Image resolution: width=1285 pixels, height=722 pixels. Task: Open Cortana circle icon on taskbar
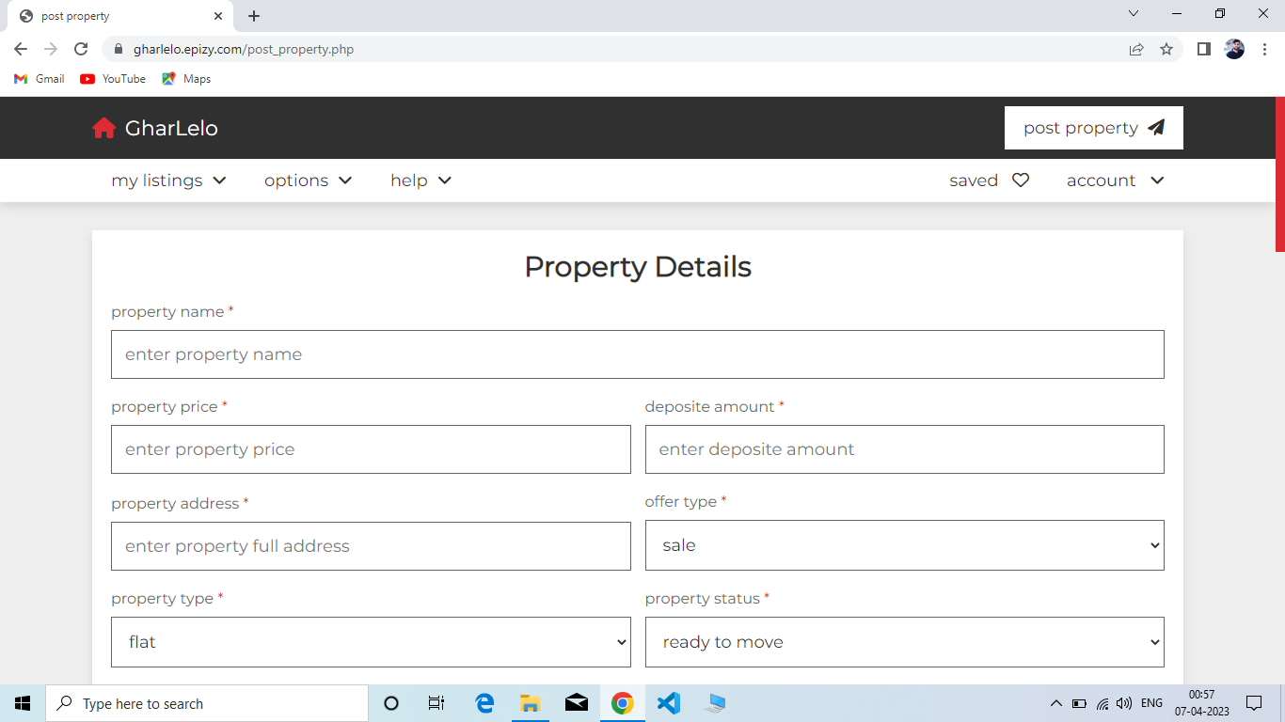tap(391, 703)
